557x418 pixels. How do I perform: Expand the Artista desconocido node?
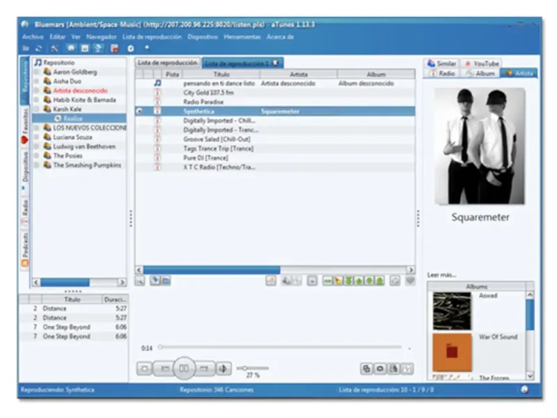point(36,91)
